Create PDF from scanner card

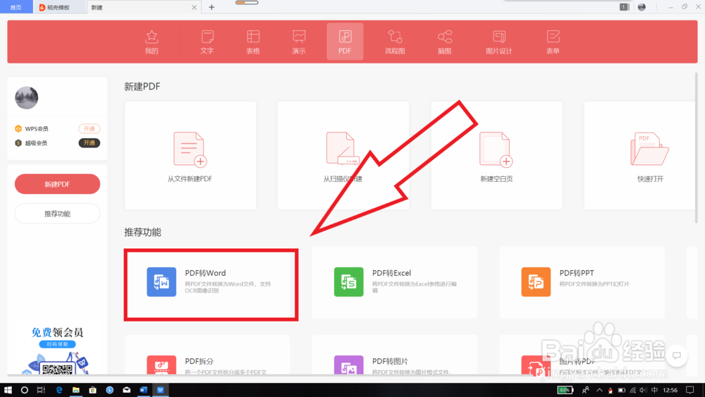343,155
